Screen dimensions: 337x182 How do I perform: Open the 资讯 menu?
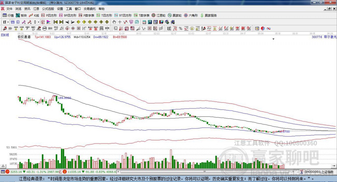[27, 9]
